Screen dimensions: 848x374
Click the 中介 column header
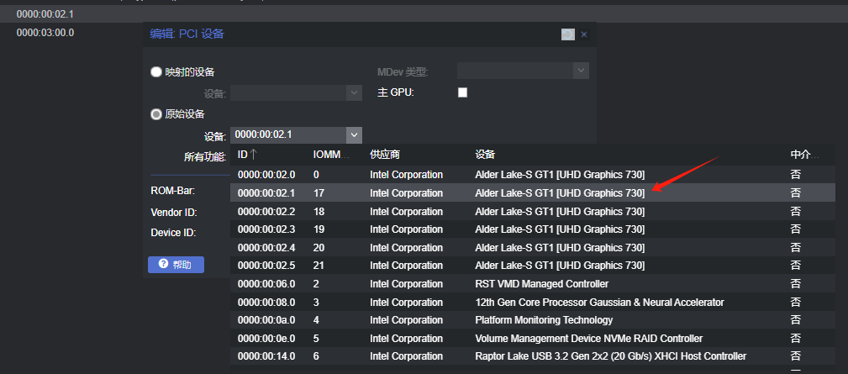point(804,155)
